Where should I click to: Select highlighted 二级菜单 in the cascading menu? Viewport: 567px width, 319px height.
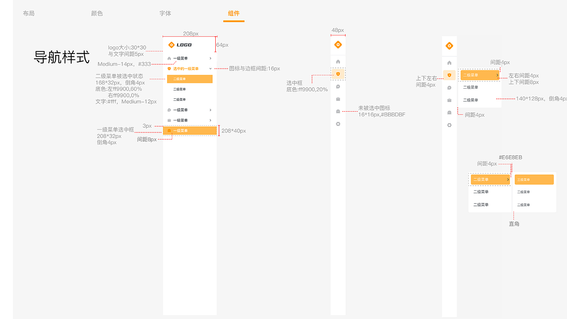(490, 179)
